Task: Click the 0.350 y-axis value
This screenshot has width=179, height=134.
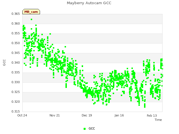Action: [x=16, y=43]
